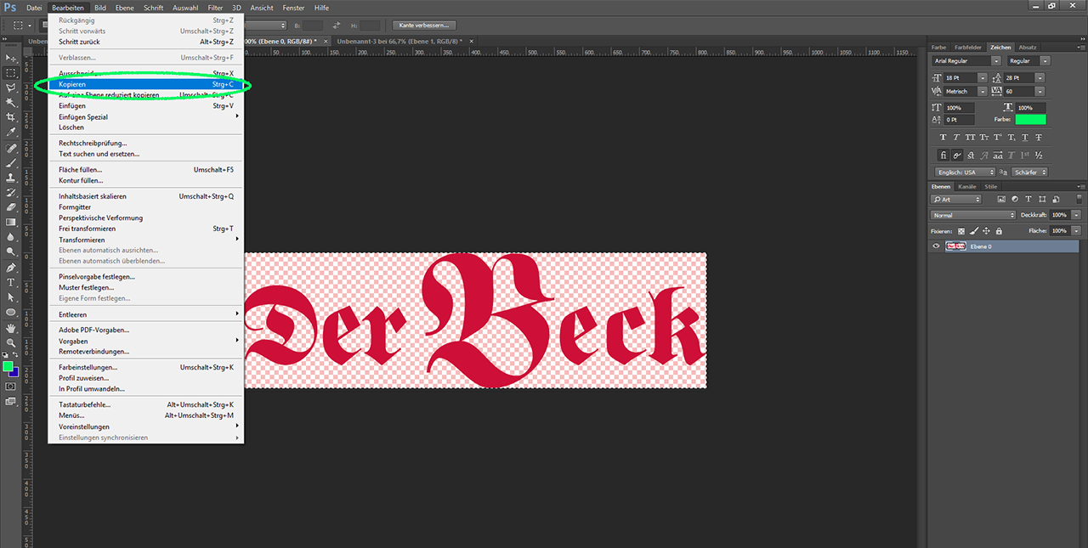Click the Deckkraft opacity value field
This screenshot has width=1088, height=548.
pyautogui.click(x=1058, y=215)
